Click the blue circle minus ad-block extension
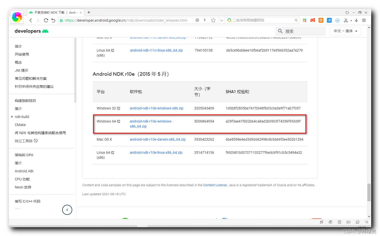This screenshot has width=380, height=236. click(337, 20)
